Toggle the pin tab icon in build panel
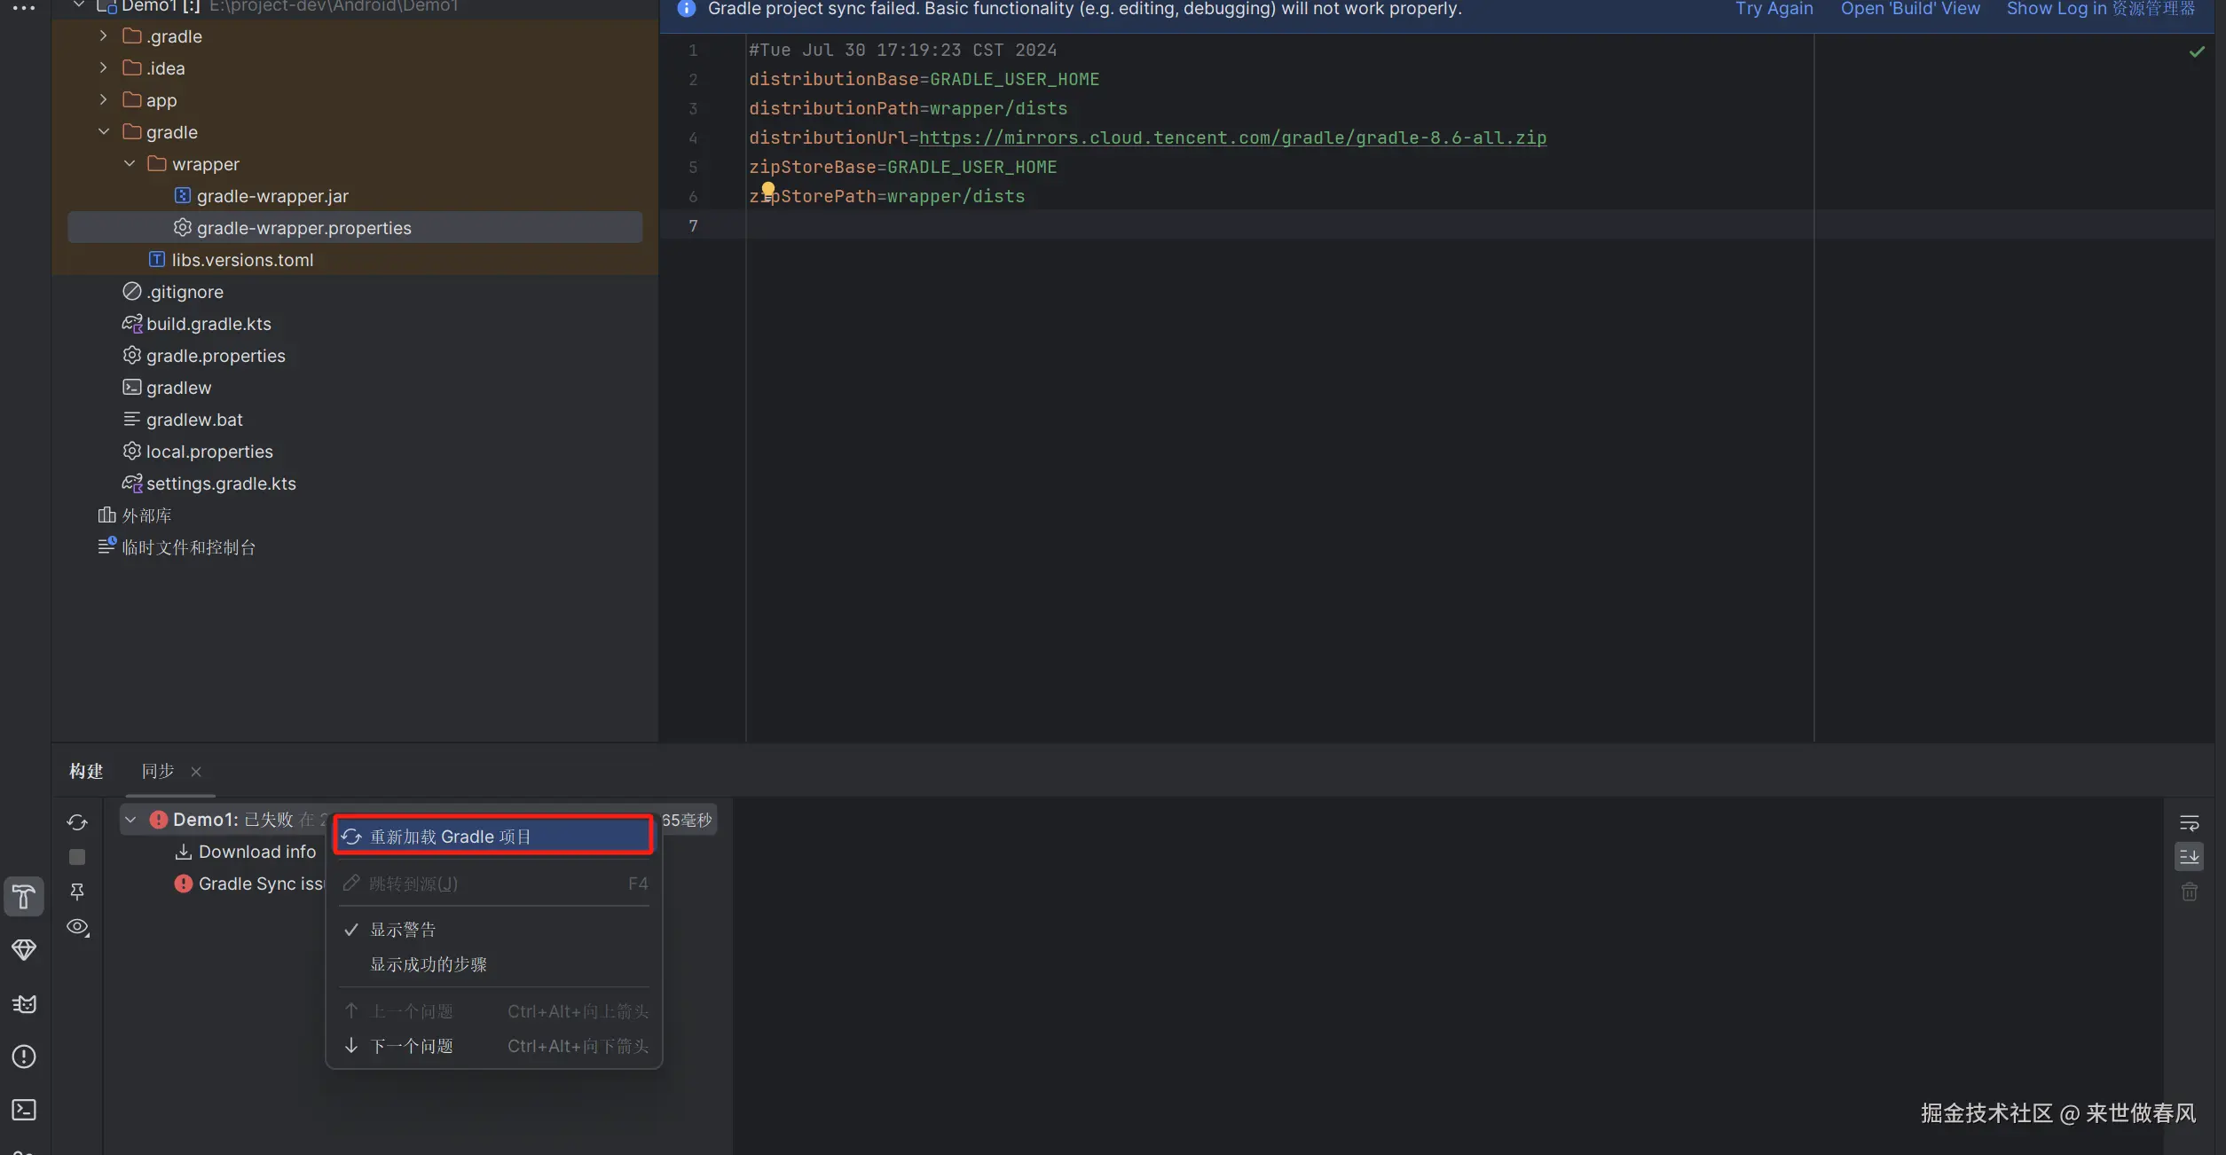The height and width of the screenshot is (1155, 2226). pos(77,892)
